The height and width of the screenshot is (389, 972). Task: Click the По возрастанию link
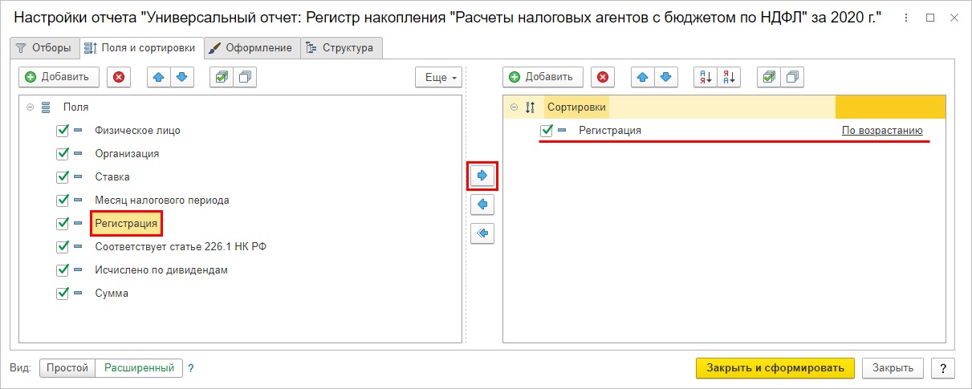tap(882, 130)
